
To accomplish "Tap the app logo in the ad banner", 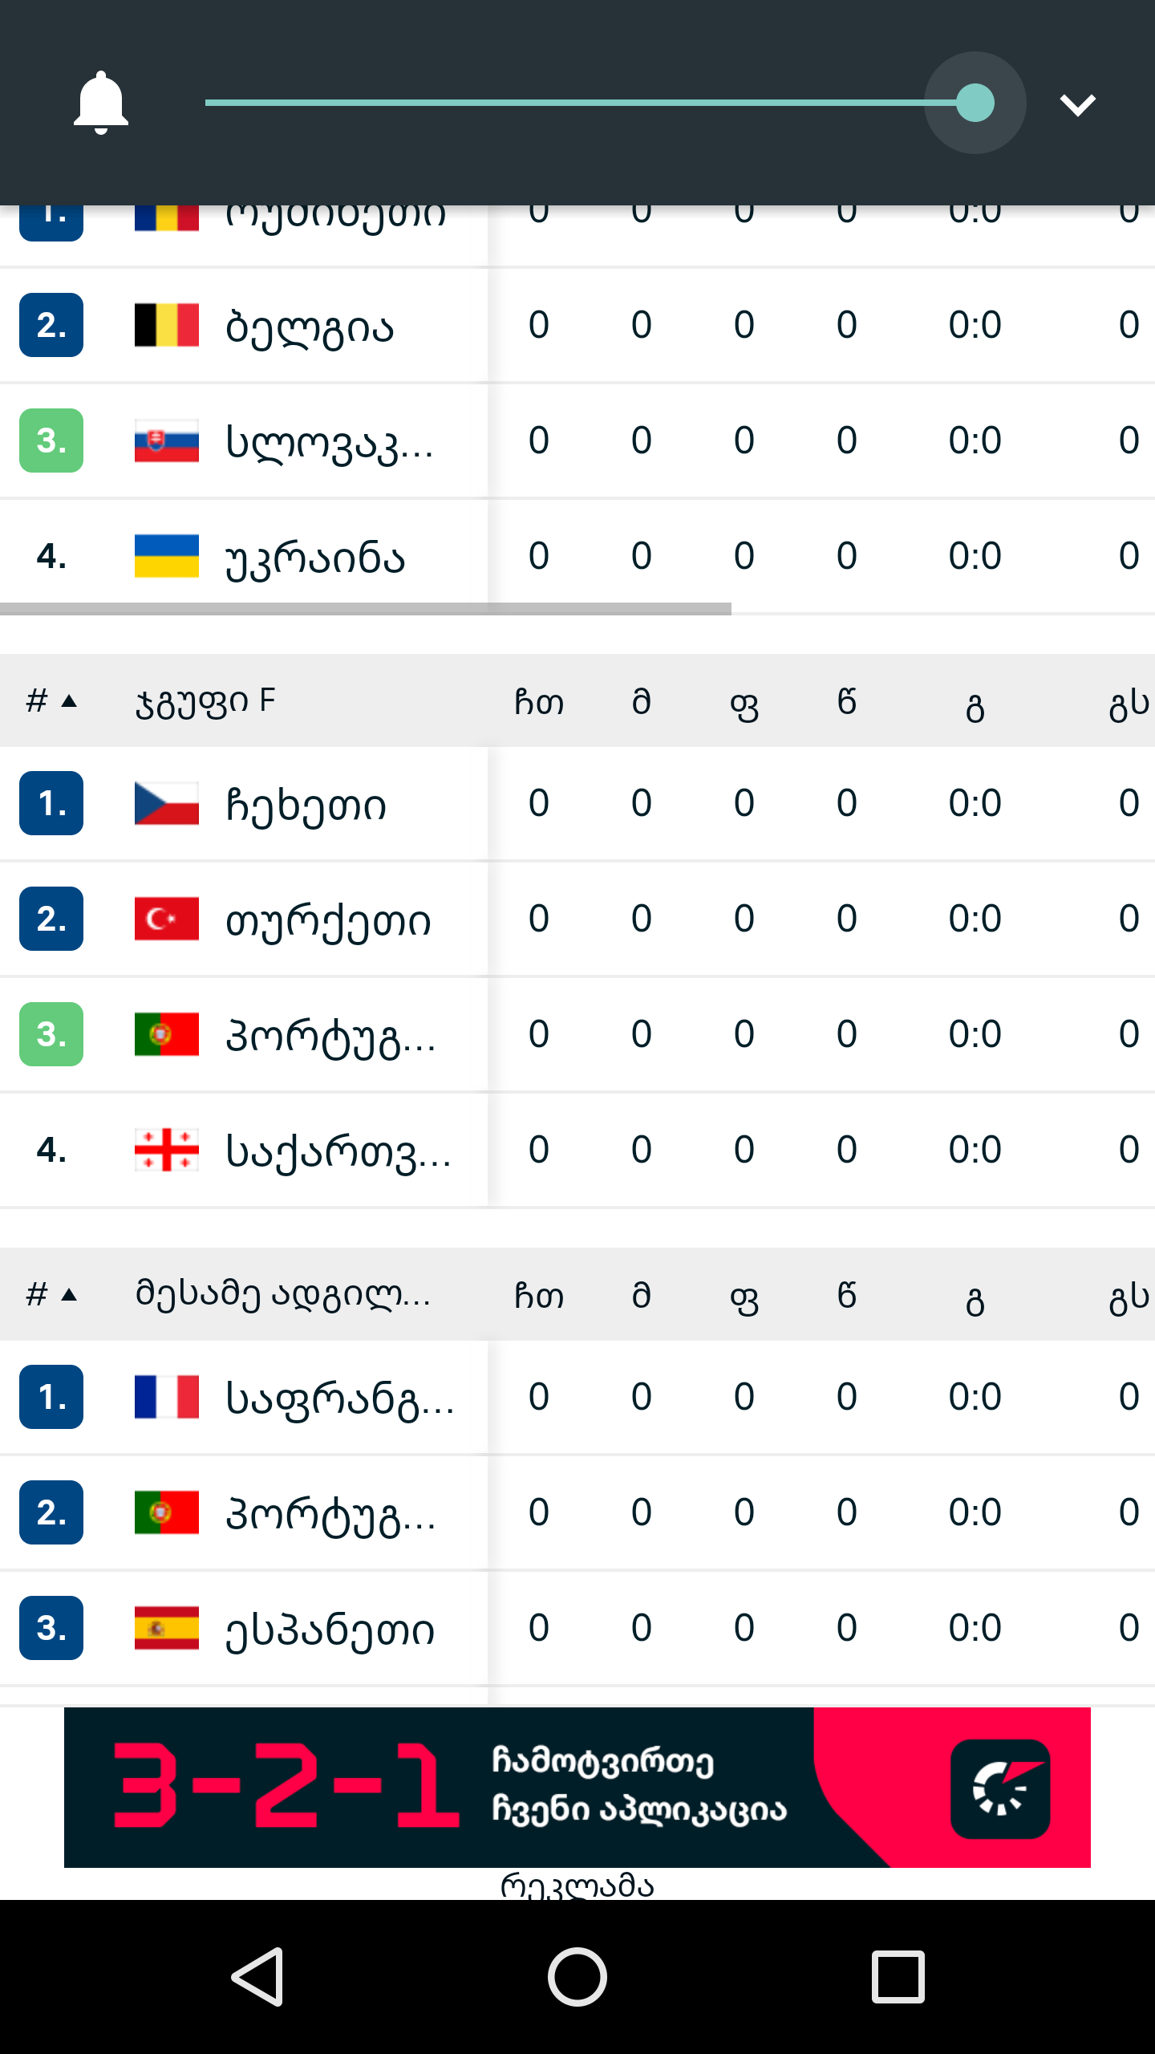I will tap(1000, 1788).
